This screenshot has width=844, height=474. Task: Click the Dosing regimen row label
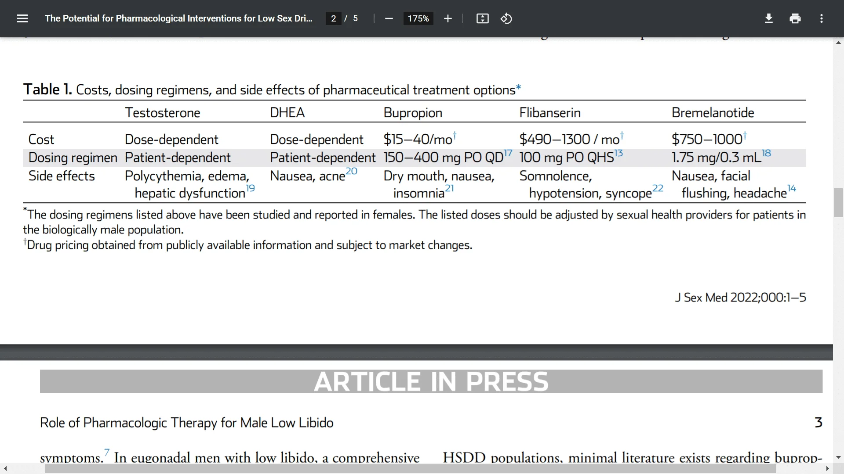[x=73, y=158]
